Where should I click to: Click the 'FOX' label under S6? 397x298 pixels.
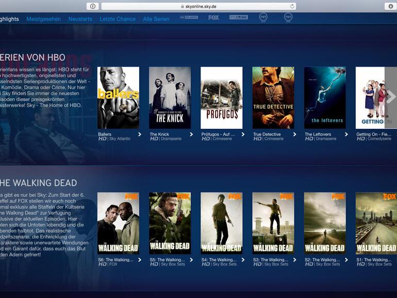[113, 264]
